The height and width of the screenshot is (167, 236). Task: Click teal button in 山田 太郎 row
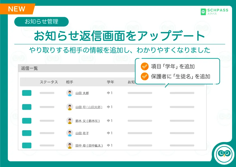(x=27, y=93)
